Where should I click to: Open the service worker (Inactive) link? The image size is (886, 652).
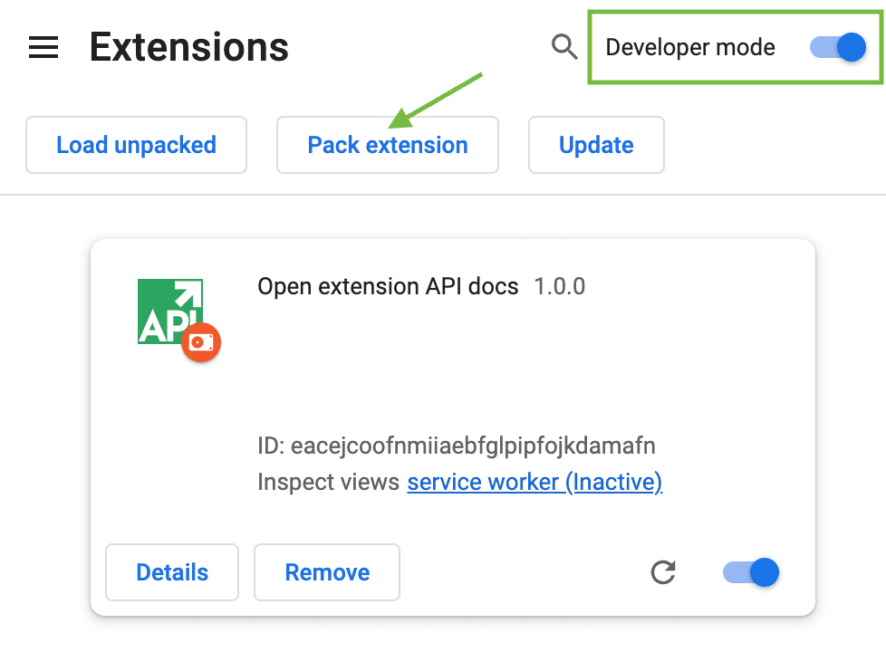[x=534, y=483]
